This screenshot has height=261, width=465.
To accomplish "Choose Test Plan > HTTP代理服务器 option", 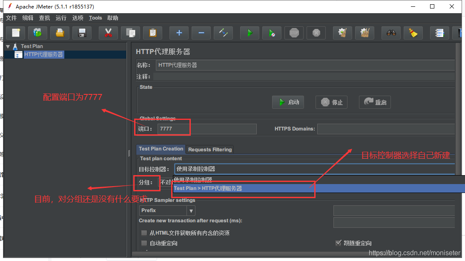I will click(319, 188).
